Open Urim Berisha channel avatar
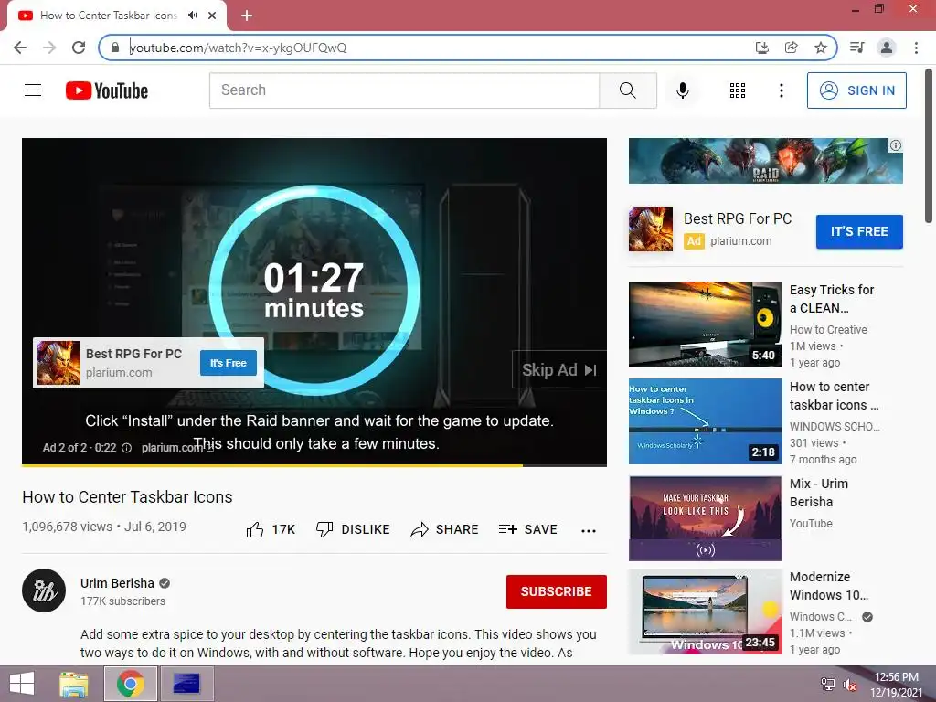Viewport: 936px width, 702px height. tap(44, 590)
